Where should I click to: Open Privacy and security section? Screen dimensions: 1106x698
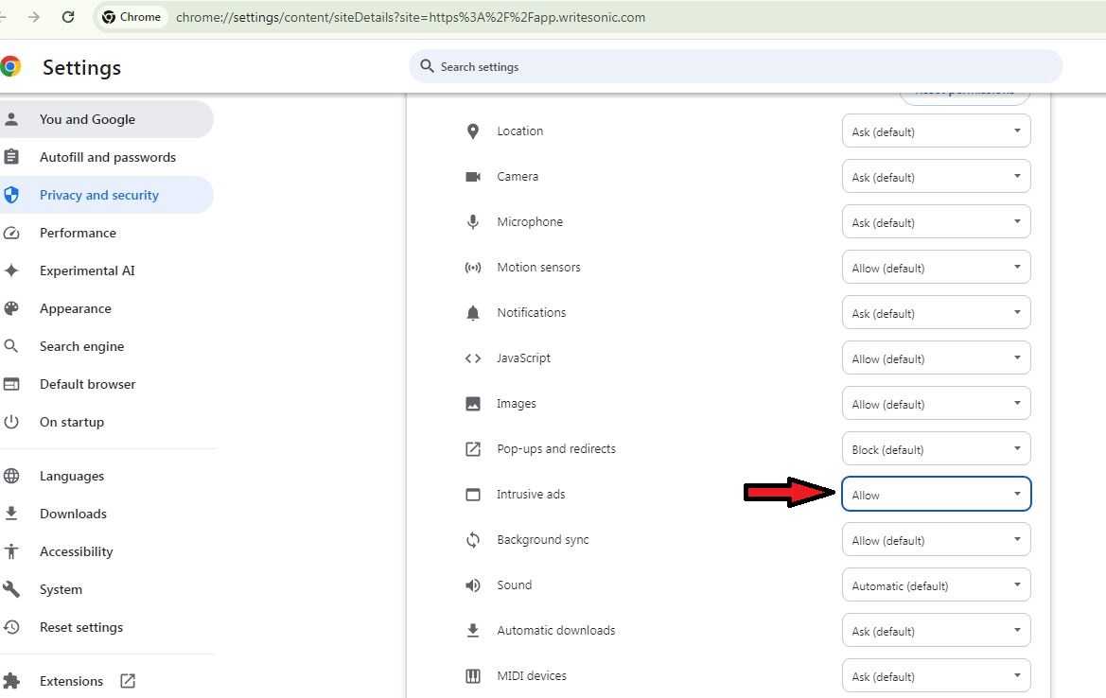tap(99, 195)
